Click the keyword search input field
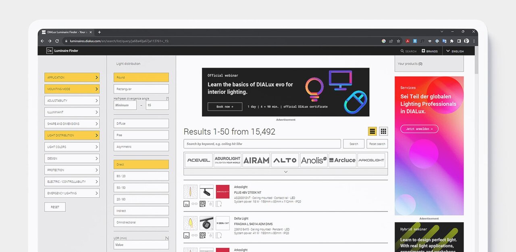Viewport: 516px width, 252px height. [x=262, y=144]
